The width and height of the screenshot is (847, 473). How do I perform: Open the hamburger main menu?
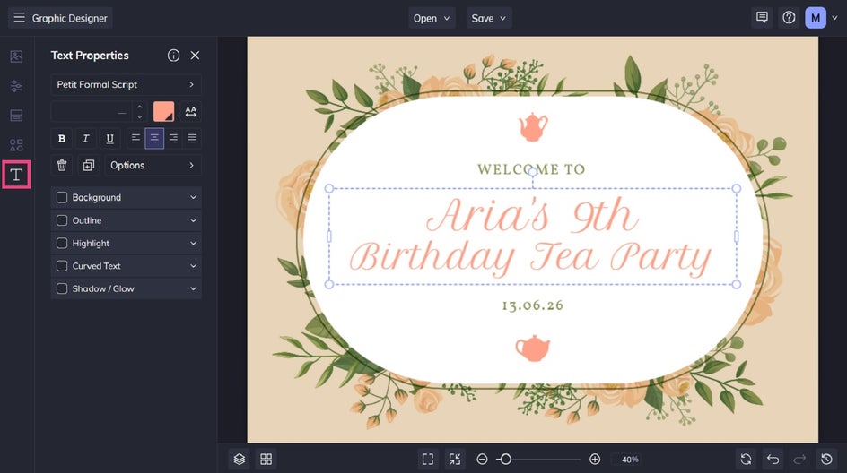(x=19, y=18)
